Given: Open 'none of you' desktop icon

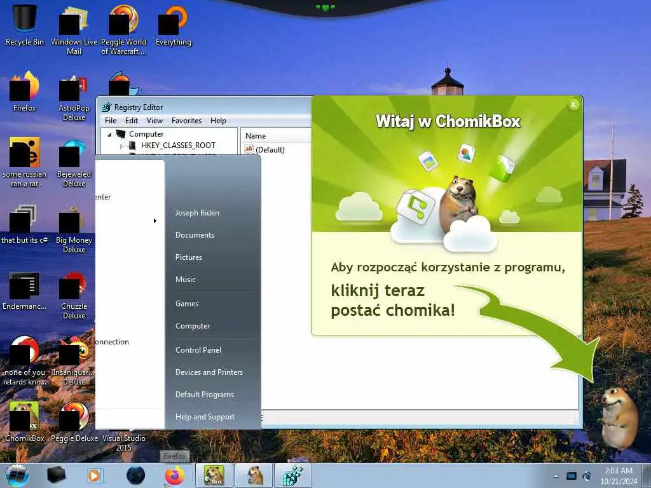Looking at the screenshot, I should 25,361.
